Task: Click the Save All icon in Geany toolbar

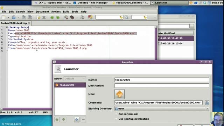Action: point(30,17)
